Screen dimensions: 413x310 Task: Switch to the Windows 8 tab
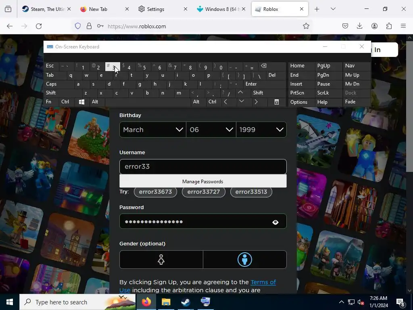pos(221,9)
